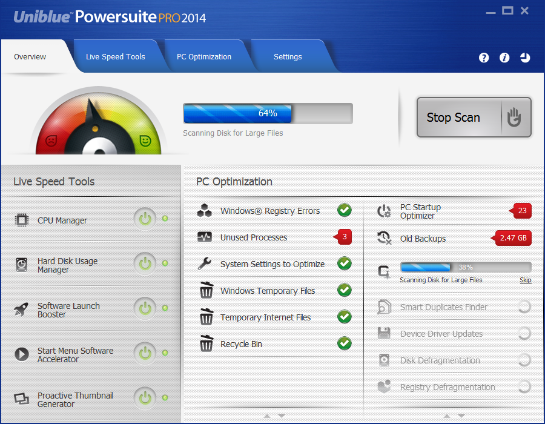Viewport: 545px width, 424px height.
Task: Click the Start Menu Software Accelerator play icon
Action: pos(22,354)
